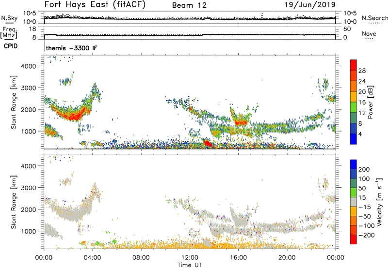388x268 pixels.
Task: Click the frequency trace line in the Freq panel
Action: (x=190, y=35)
